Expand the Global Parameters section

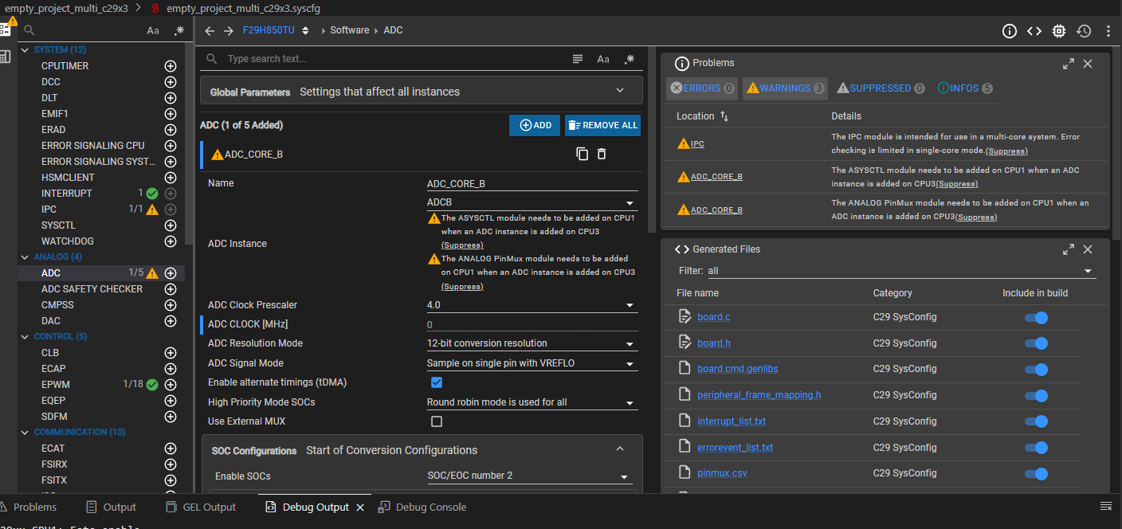(421, 92)
